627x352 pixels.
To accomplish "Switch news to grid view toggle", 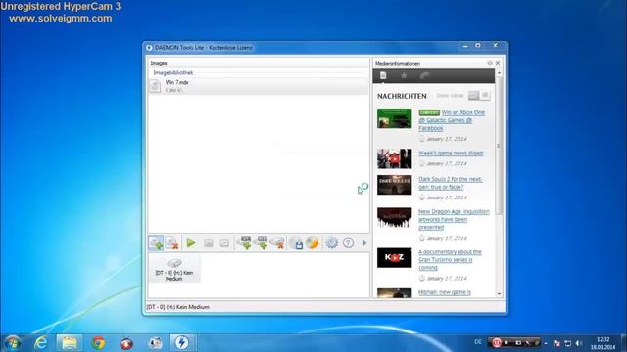I will pyautogui.click(x=485, y=96).
